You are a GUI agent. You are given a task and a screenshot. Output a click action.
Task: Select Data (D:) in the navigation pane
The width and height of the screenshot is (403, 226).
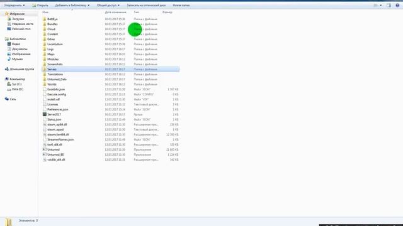coord(18,89)
